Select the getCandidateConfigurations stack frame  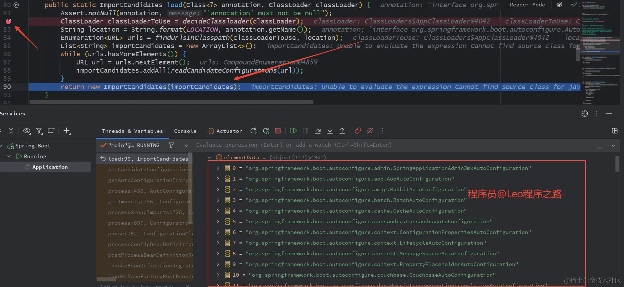click(x=144, y=169)
